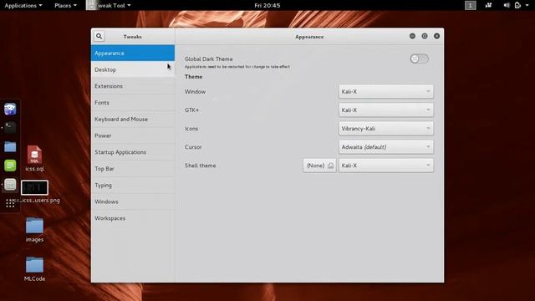The width and height of the screenshot is (535, 301).
Task: Minimize the Tweaks window
Action: pos(412,36)
